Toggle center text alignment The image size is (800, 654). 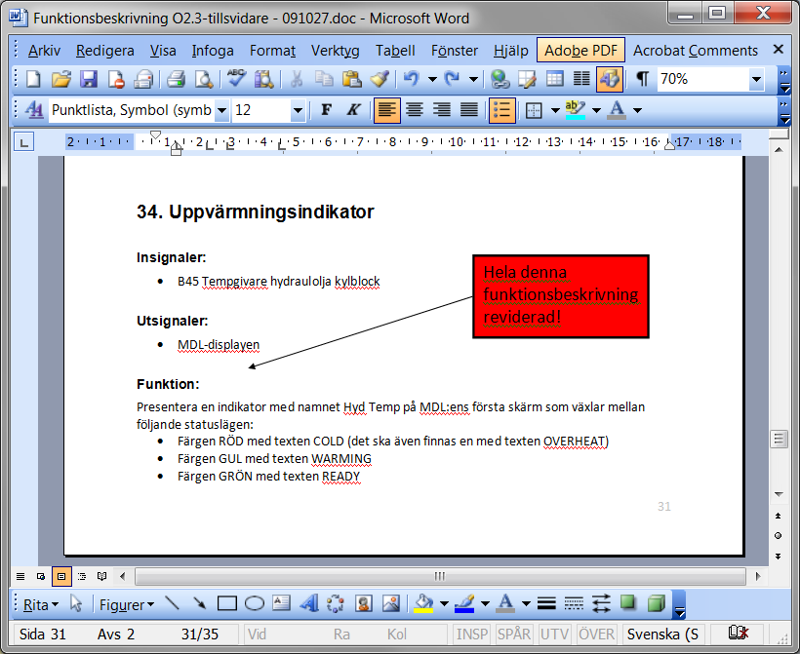pos(415,110)
